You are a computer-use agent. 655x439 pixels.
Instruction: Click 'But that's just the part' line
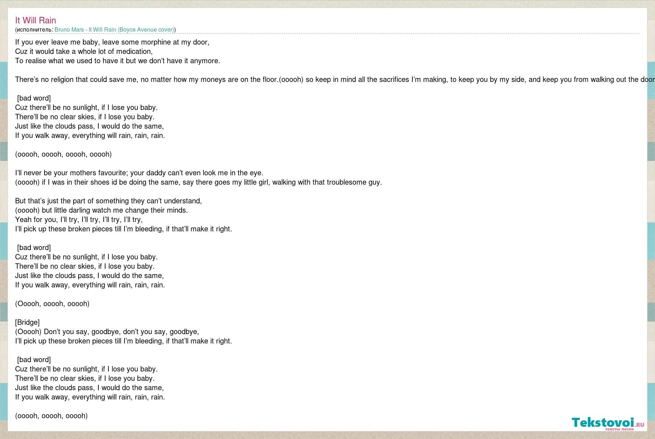(108, 201)
